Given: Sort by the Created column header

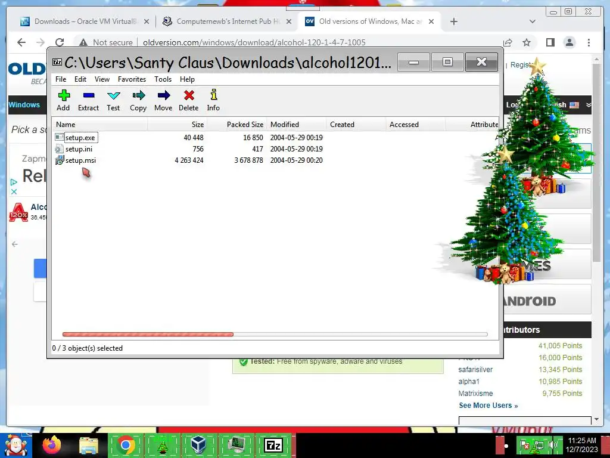Looking at the screenshot, I should pyautogui.click(x=356, y=125).
